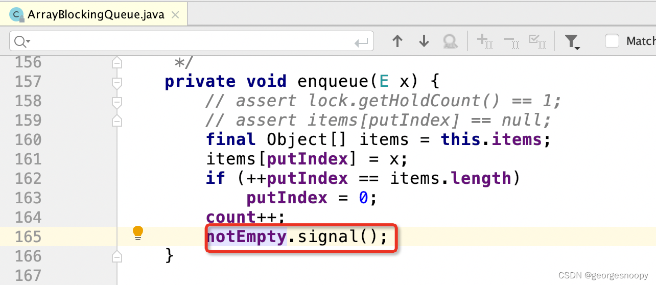Collapse the enqueue method at line 157
This screenshot has height=285, width=656.
click(117, 82)
